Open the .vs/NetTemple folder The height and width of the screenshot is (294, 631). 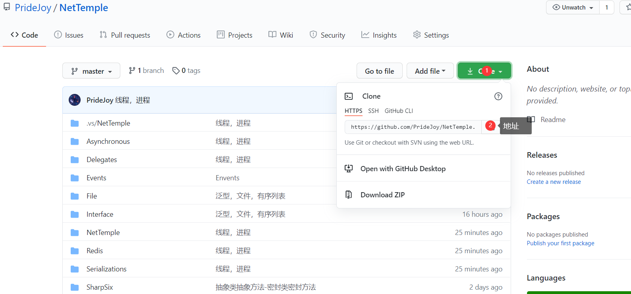tap(108, 123)
